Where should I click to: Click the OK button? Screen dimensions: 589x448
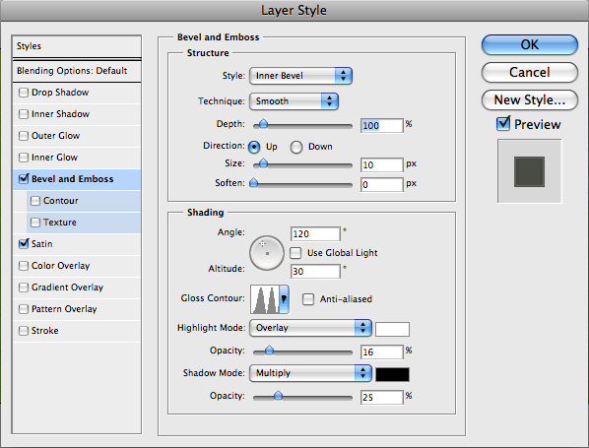coord(529,44)
